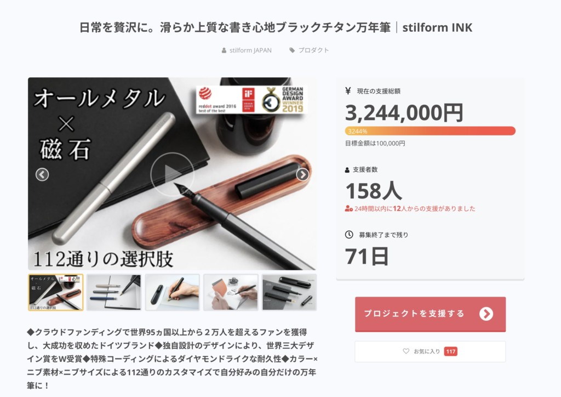Click the yen icon by 現在の支援総額
Screen dimensions: 561x397
pos(348,90)
